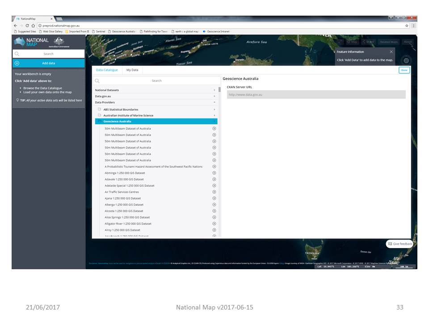The width and height of the screenshot is (429, 322).
Task: Open the About page link
Action: [408, 42]
